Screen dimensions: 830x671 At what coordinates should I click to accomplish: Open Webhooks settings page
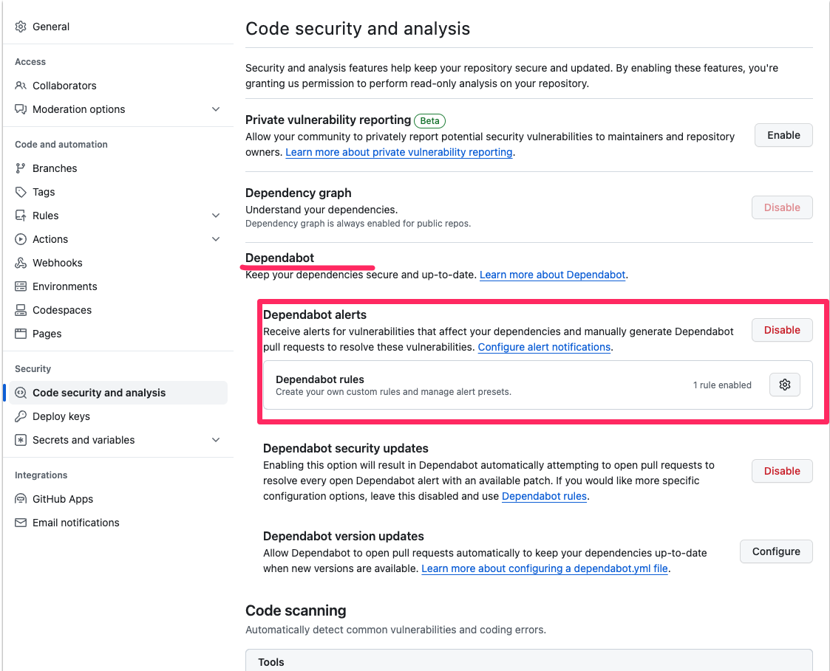tap(57, 263)
